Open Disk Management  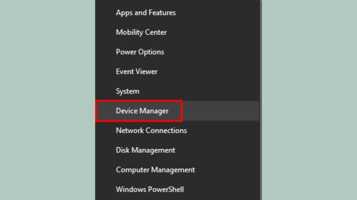coord(145,150)
